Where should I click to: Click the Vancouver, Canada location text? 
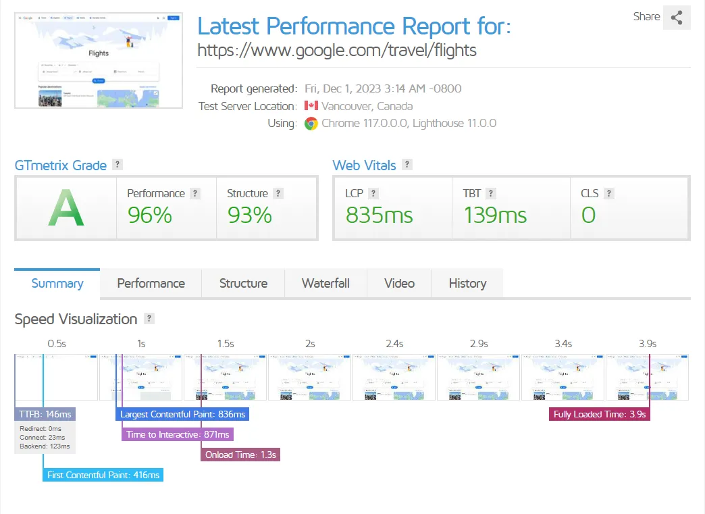(367, 106)
